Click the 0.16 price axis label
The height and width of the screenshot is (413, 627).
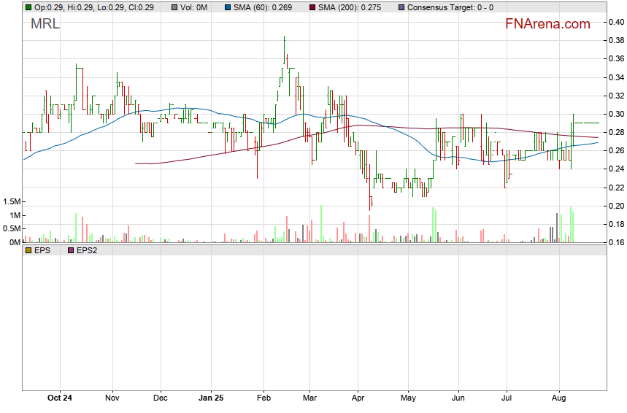tap(616, 242)
